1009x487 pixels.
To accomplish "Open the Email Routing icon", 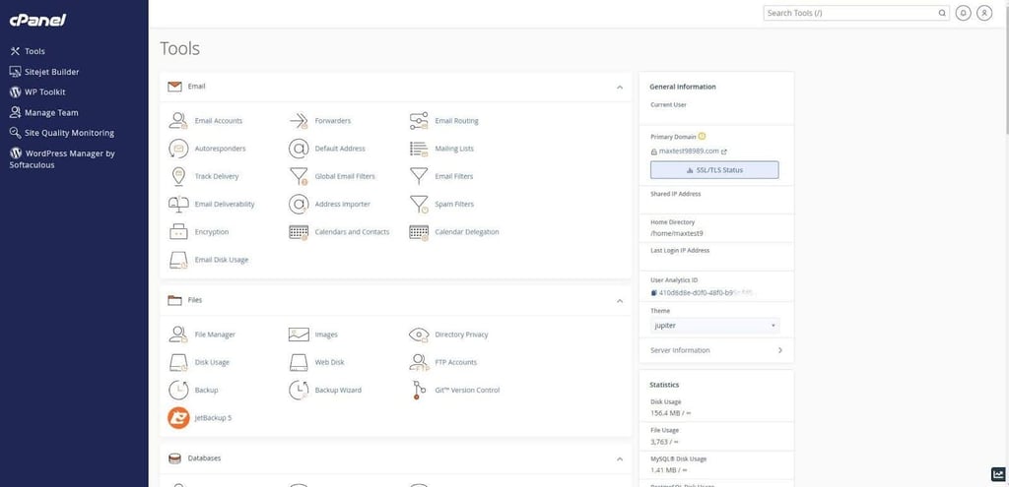I will tap(419, 121).
